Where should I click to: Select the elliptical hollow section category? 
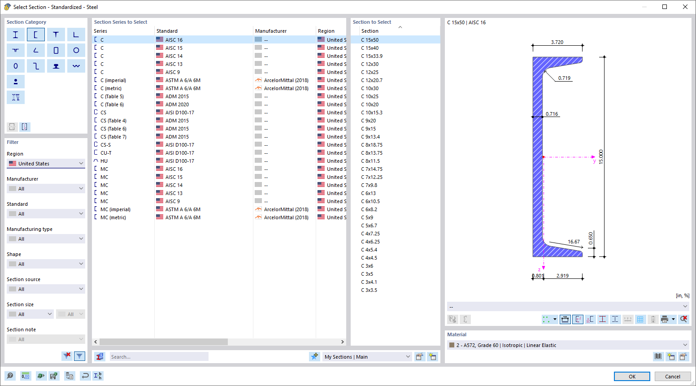point(16,66)
